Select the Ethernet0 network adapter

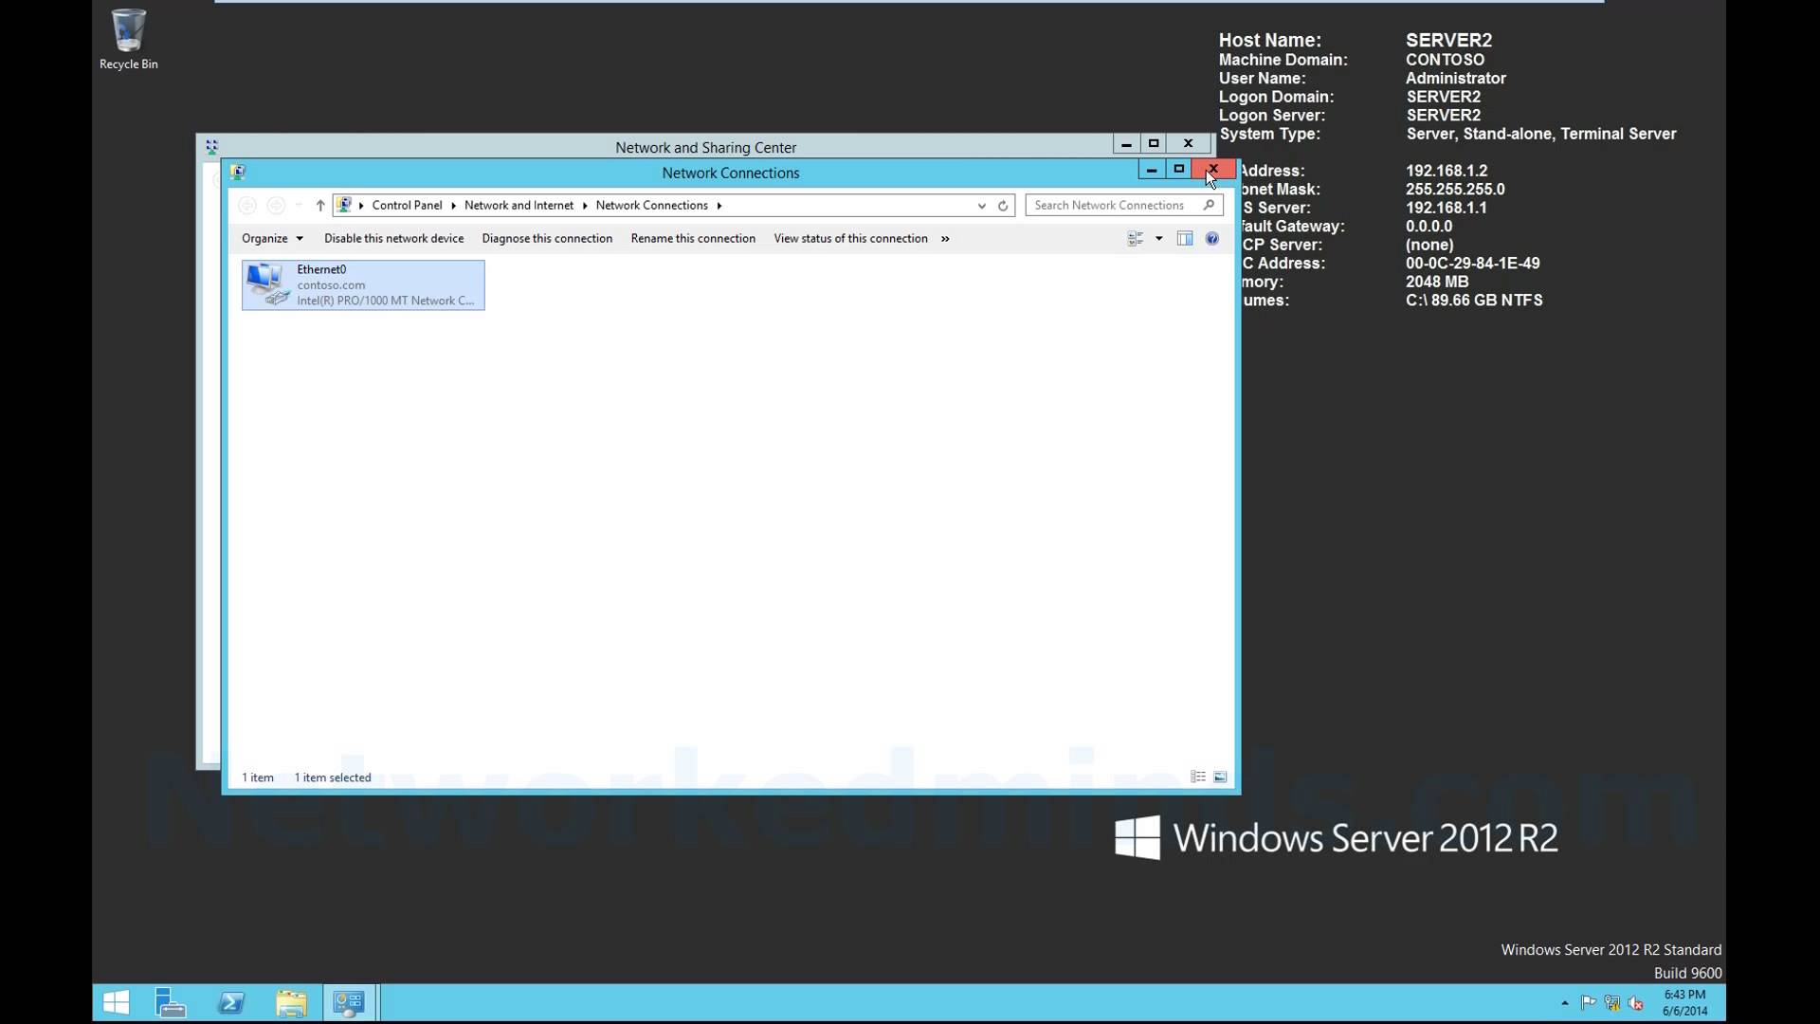click(x=363, y=284)
